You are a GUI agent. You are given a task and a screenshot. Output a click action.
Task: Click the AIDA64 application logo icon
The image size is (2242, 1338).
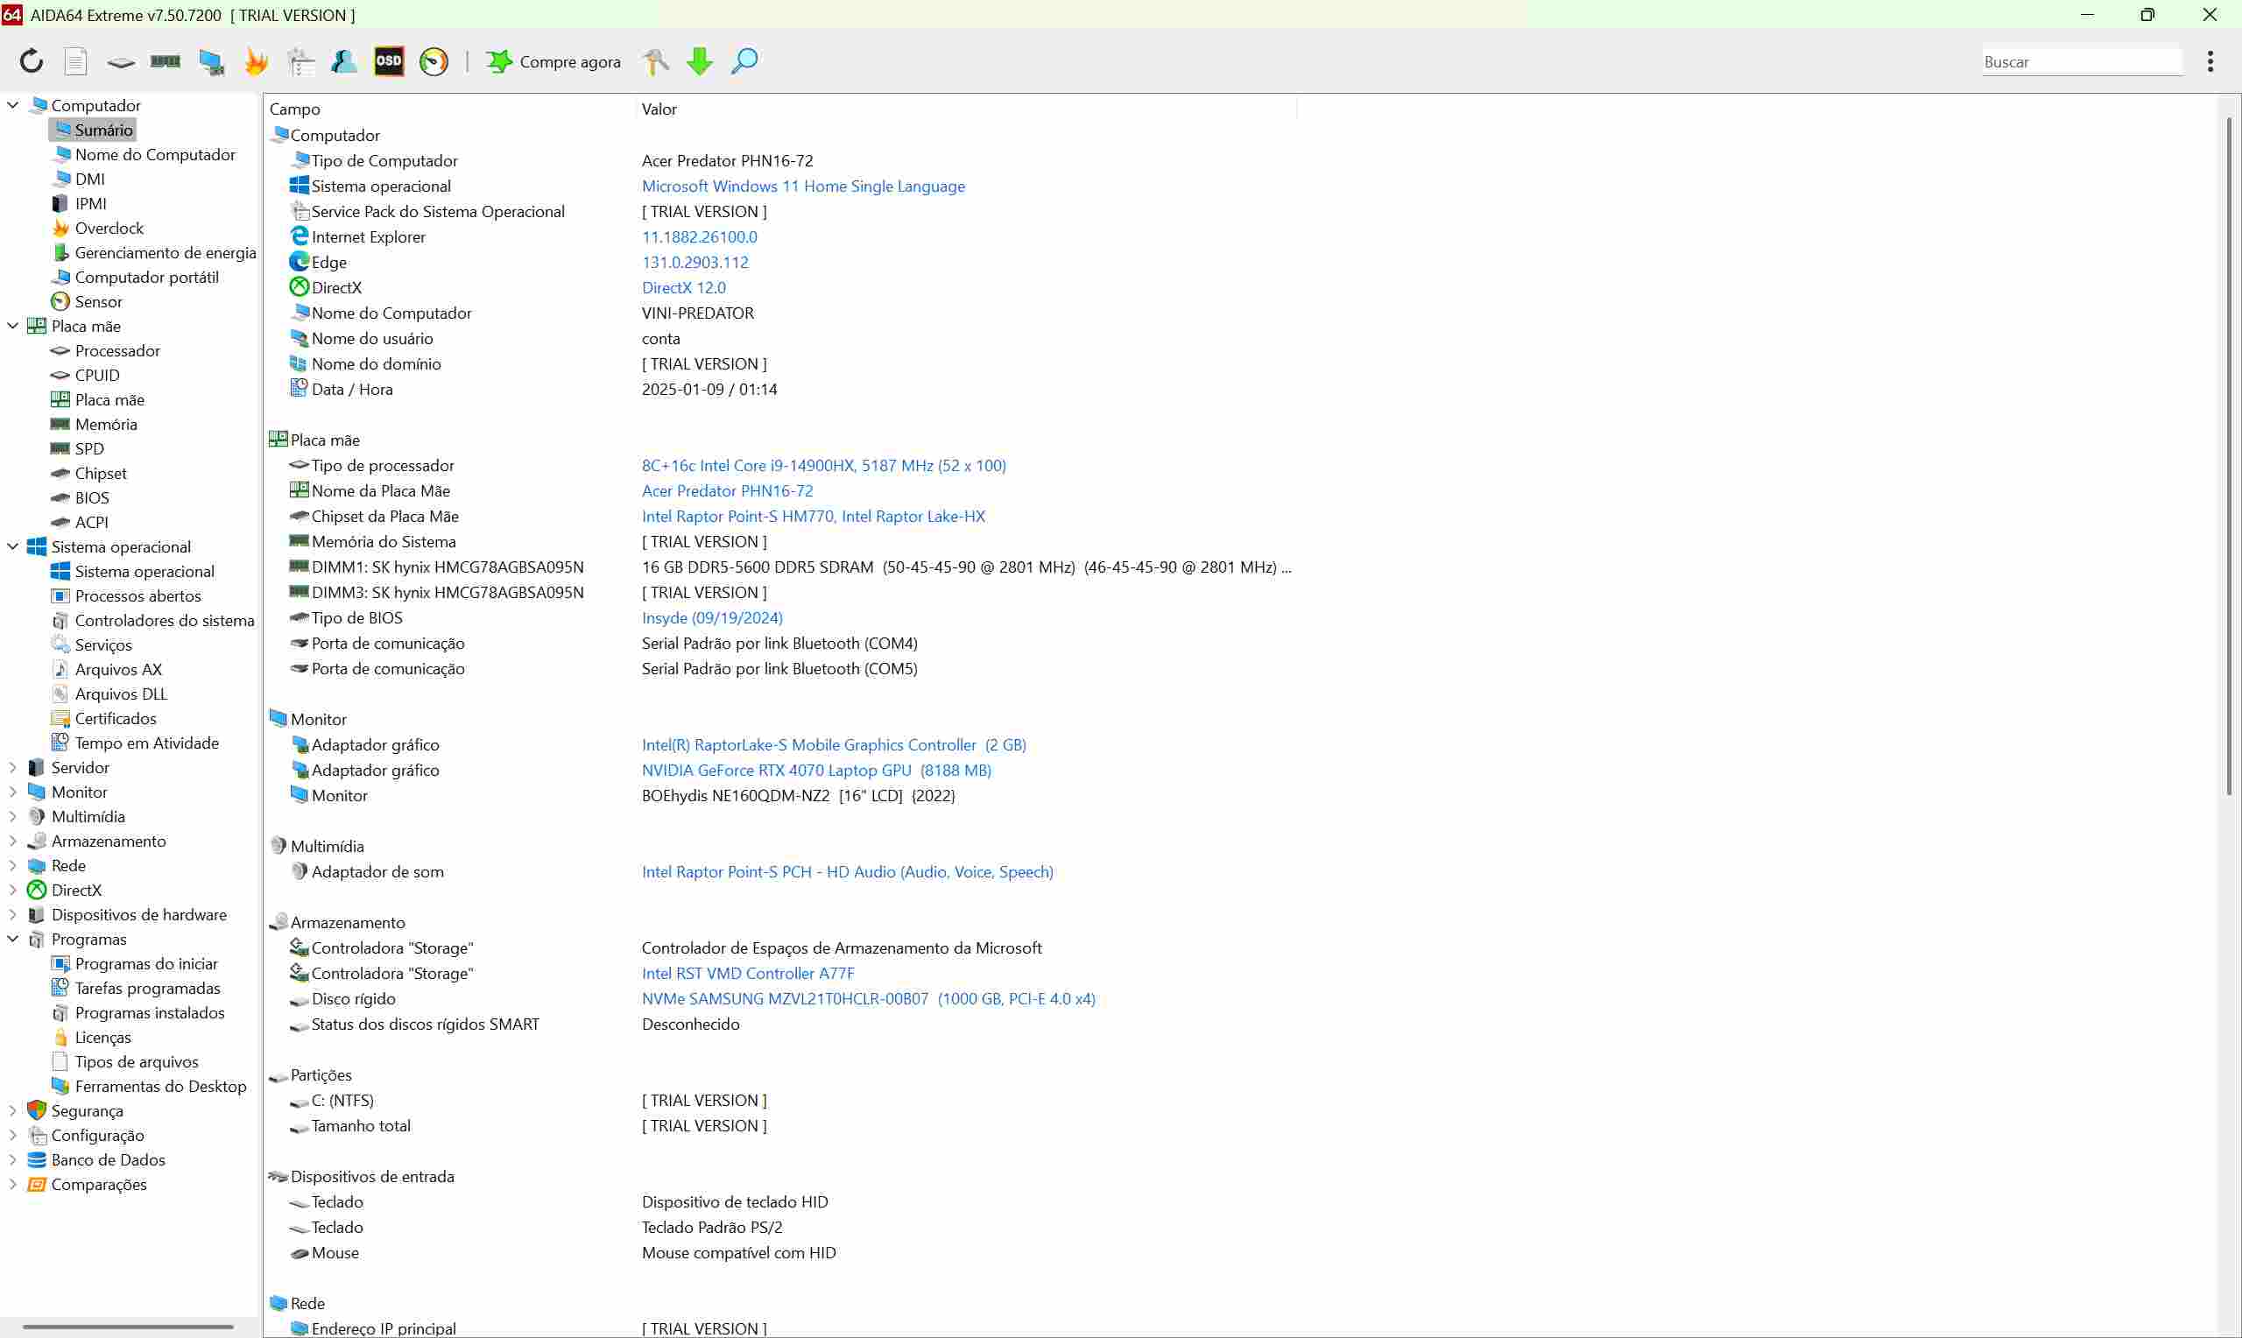(11, 14)
